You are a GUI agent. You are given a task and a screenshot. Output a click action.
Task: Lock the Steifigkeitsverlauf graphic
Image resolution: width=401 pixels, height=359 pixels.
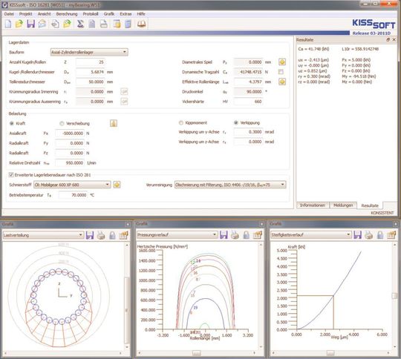380,235
